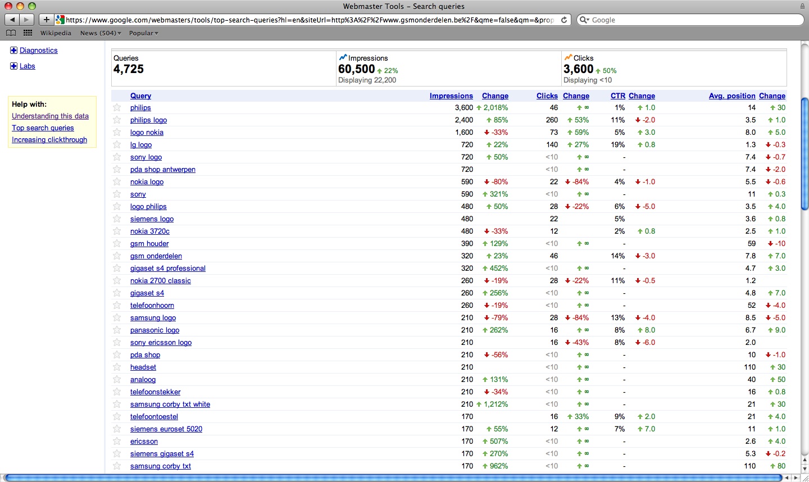This screenshot has width=809, height=482.
Task: Open the 'gigaset s4' query link
Action: [x=147, y=293]
